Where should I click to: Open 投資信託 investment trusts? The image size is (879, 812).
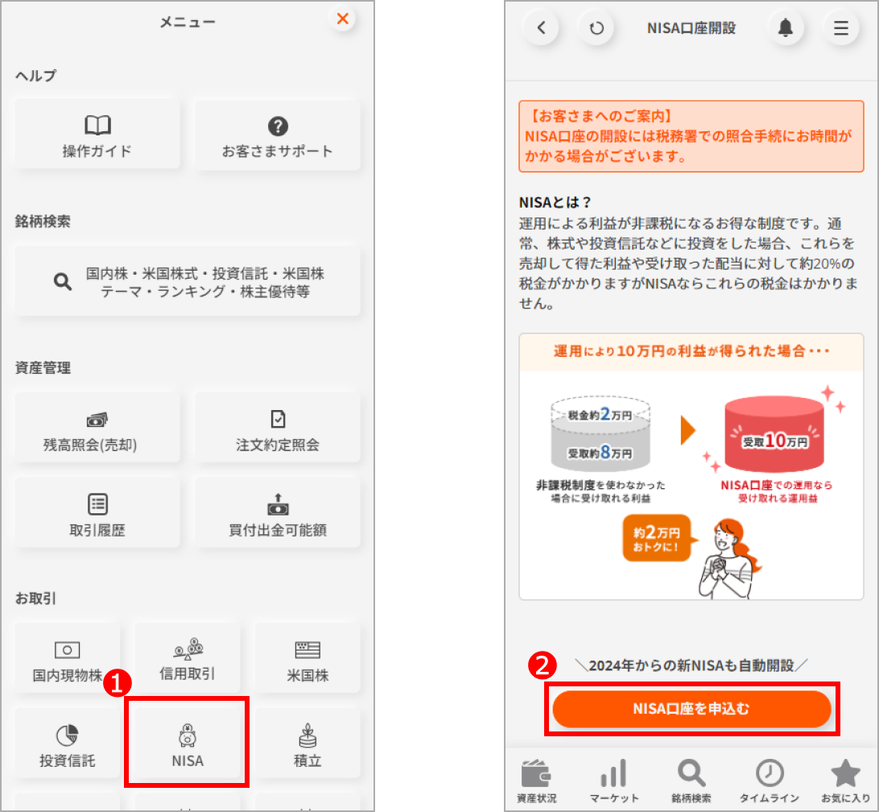(66, 742)
